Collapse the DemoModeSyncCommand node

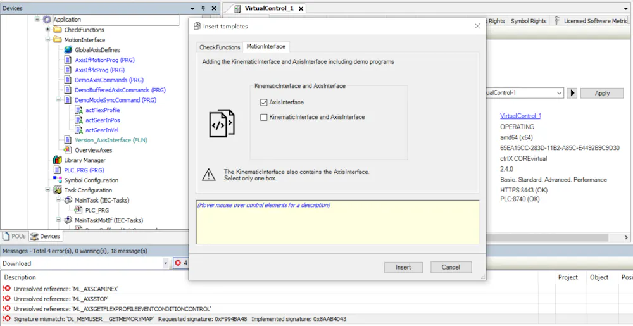tap(58, 99)
